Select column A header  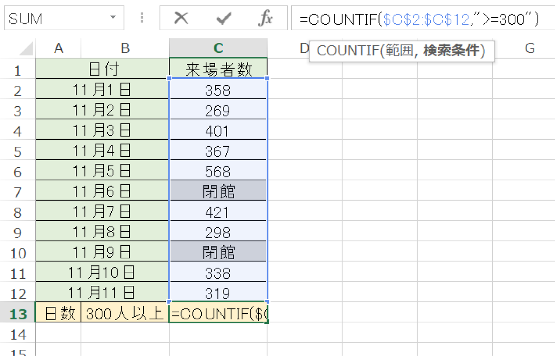(58, 48)
